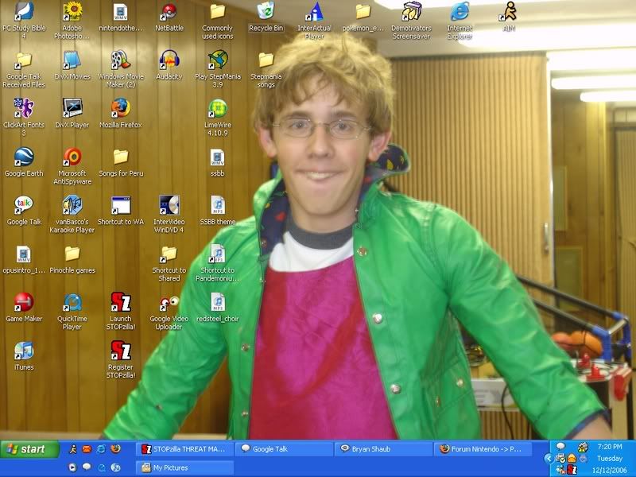Launch iTunes from the desktop
636x477 pixels.
coord(24,355)
